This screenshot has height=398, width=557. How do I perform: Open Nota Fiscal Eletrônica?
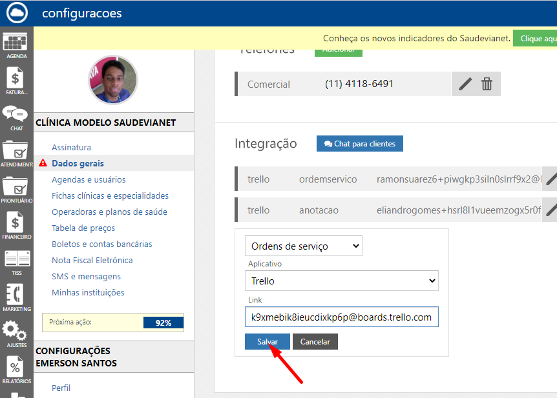tap(92, 261)
